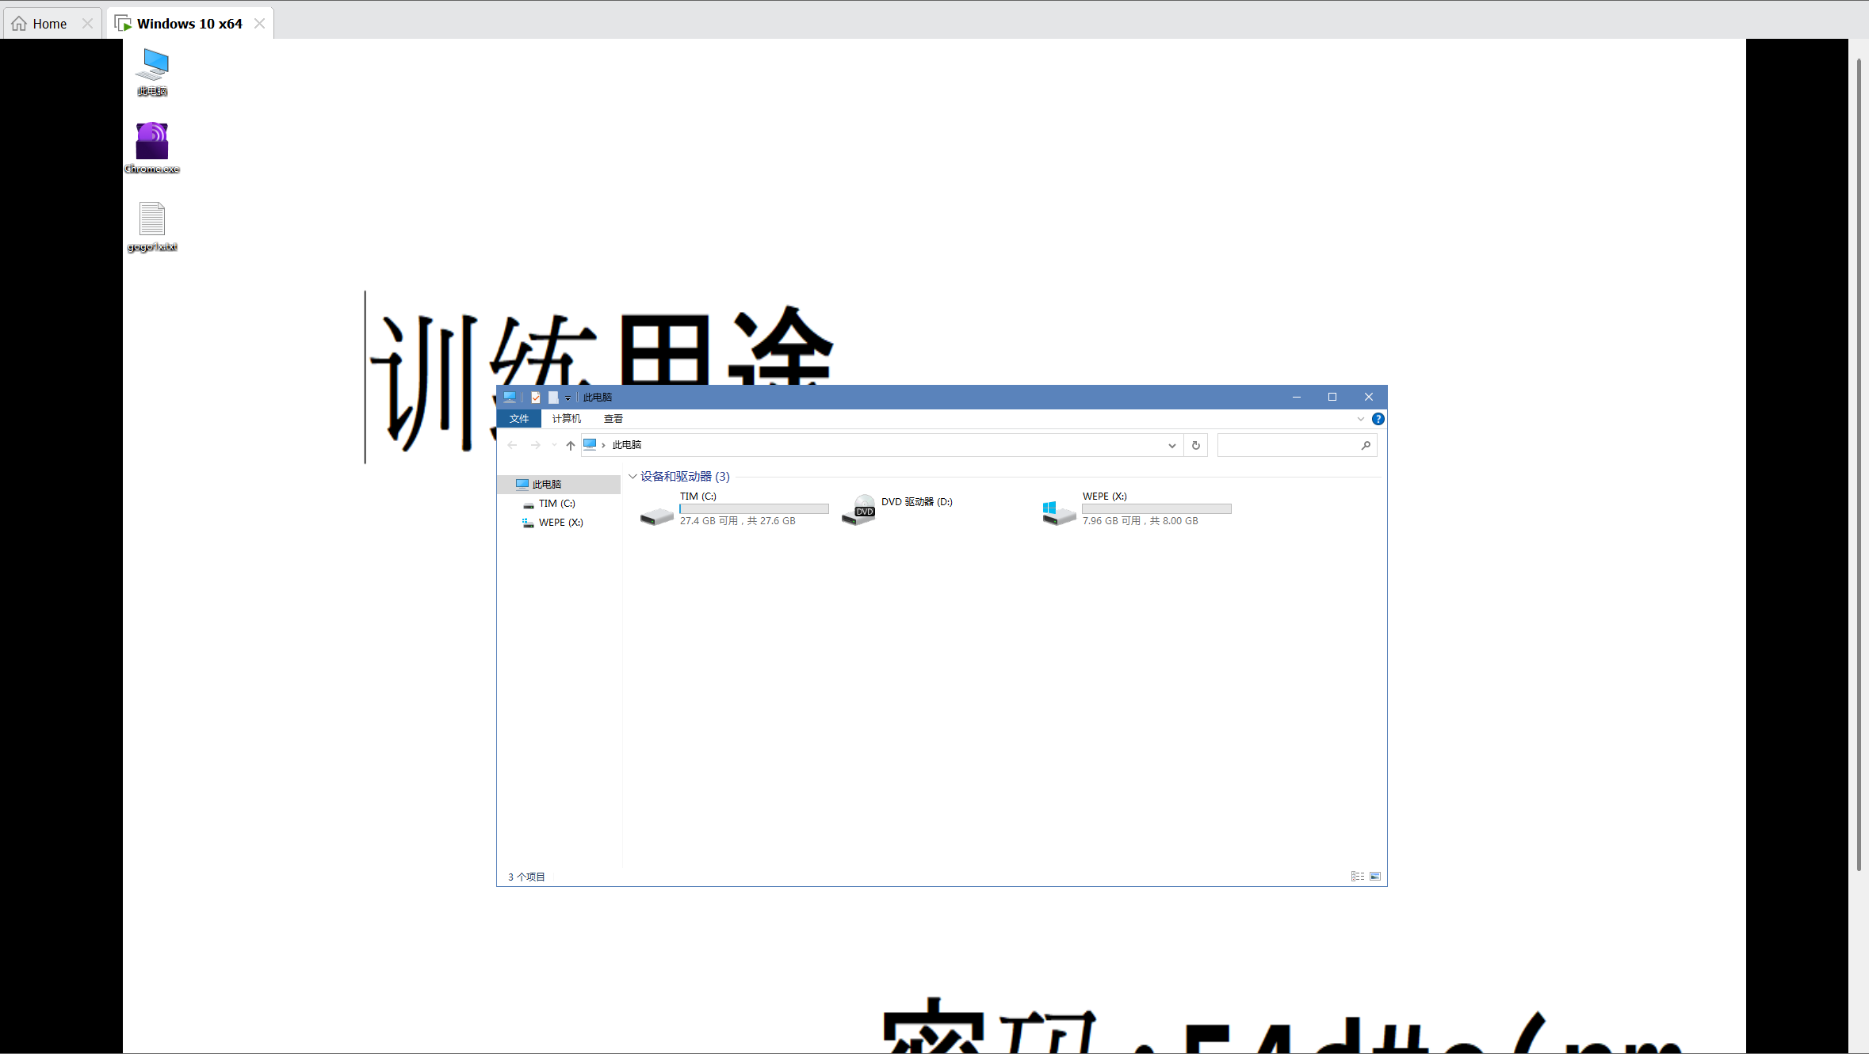Viewport: 1869px width, 1054px height.
Task: Collapse the 设备和驱动器 group
Action: click(x=633, y=477)
